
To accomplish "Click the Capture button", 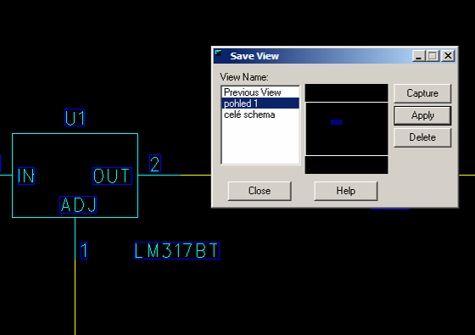I will coord(422,93).
